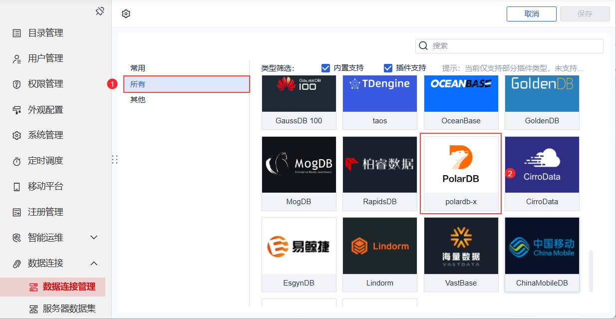The image size is (616, 319).
Task: Click the 系统管理 gear icon
Action: coord(17,135)
